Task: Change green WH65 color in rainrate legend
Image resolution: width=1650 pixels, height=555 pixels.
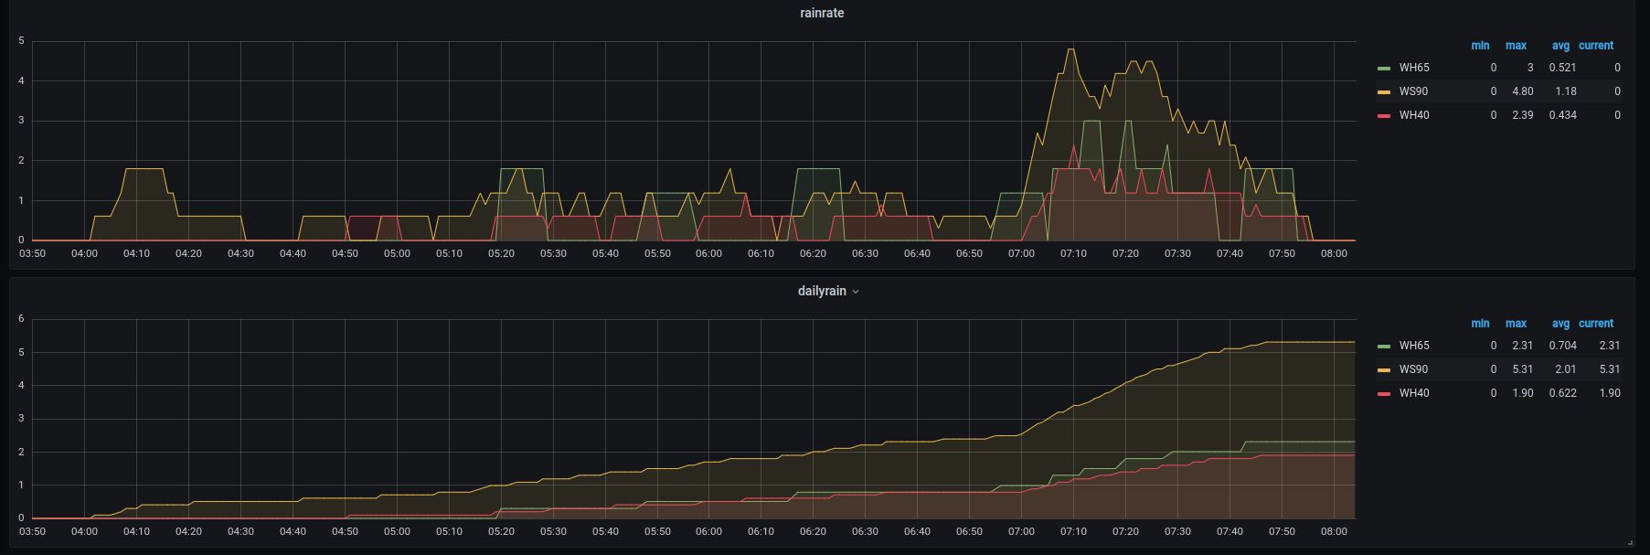Action: coord(1384,69)
